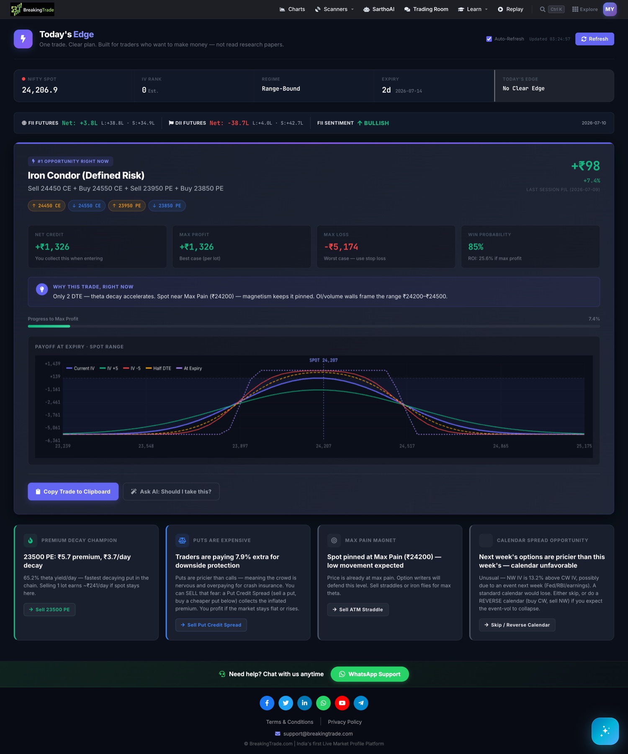Click the Sell Put Credit Spread action
This screenshot has width=628, height=754.
(211, 625)
